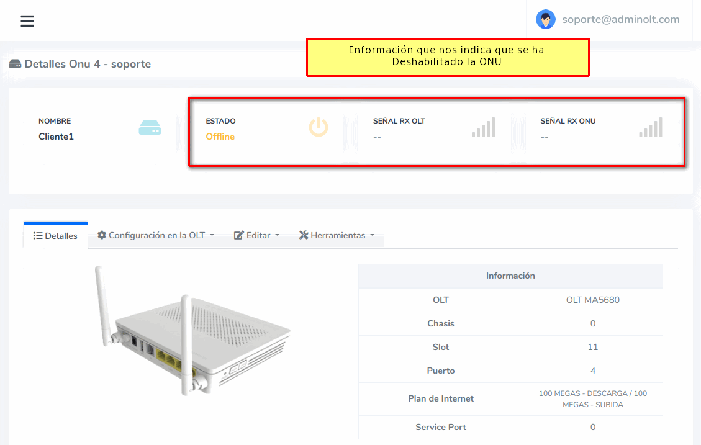The height and width of the screenshot is (445, 701).
Task: Open the hamburger navigation menu
Action: pos(27,21)
